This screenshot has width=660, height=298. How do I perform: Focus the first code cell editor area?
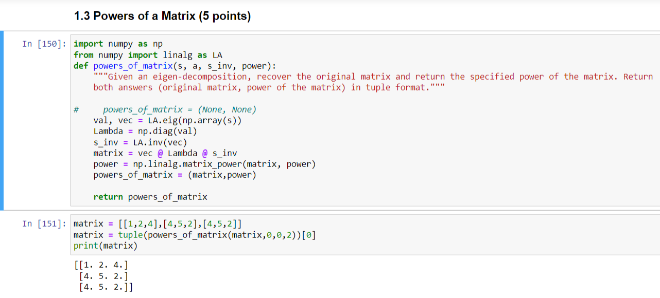[364, 120]
